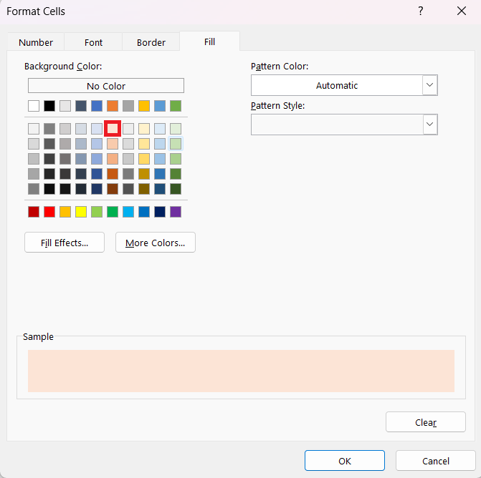Pick the light blue swatch in top theme row
This screenshot has width=481, height=478.
[x=160, y=106]
